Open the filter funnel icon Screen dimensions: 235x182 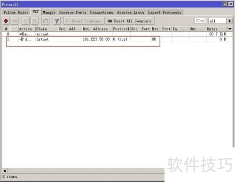(57, 21)
